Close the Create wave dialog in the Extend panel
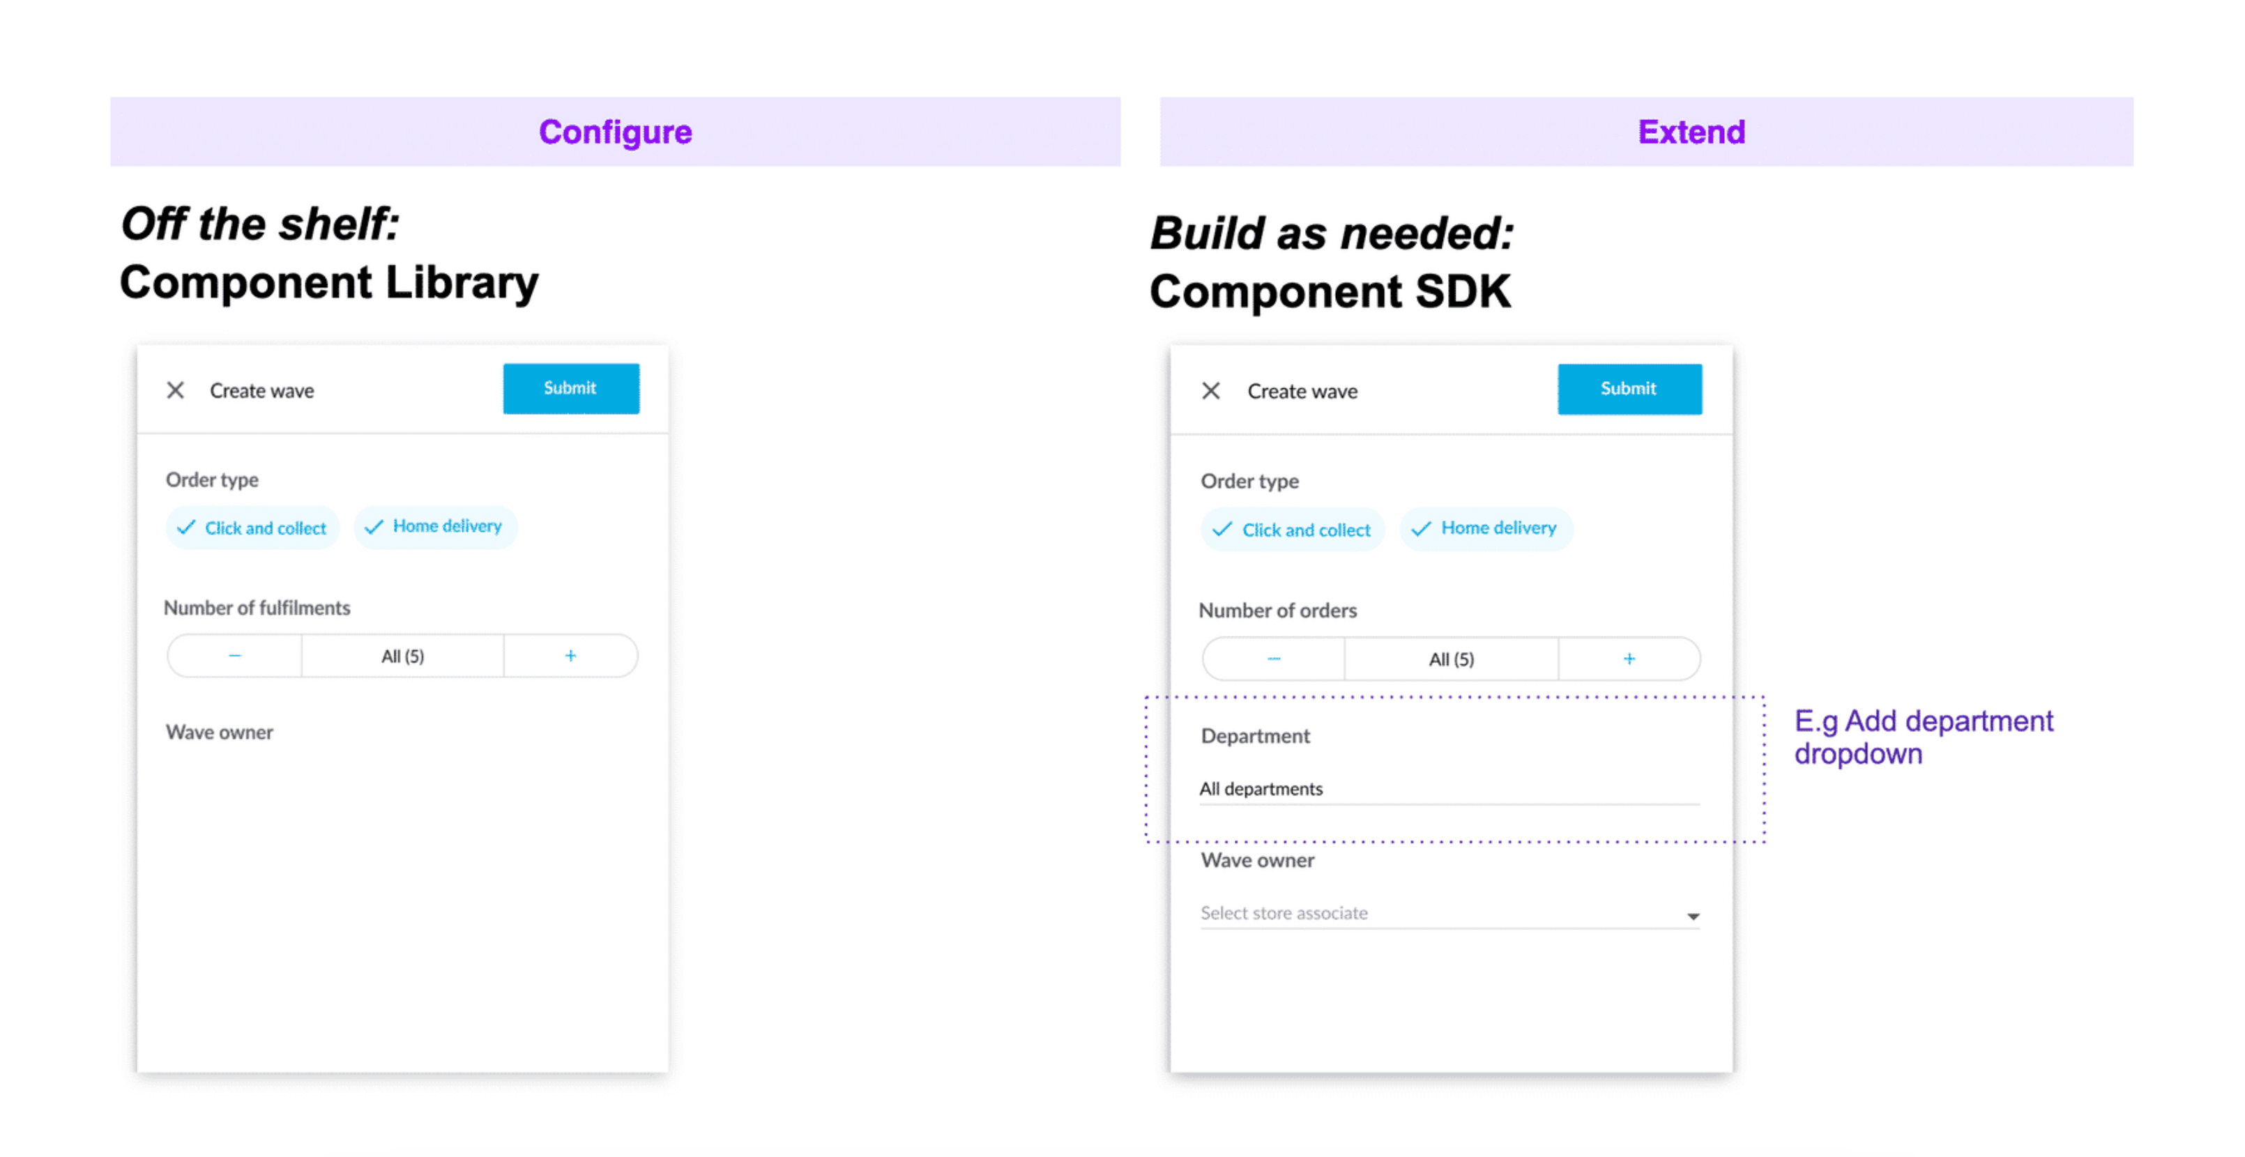The image size is (2245, 1157). click(1212, 391)
